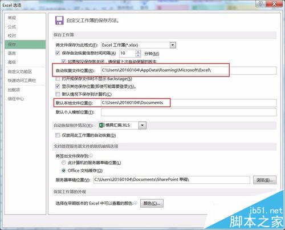This screenshot has height=230, width=285.
Task: Select the 保存 category
Action: [x=25, y=45]
